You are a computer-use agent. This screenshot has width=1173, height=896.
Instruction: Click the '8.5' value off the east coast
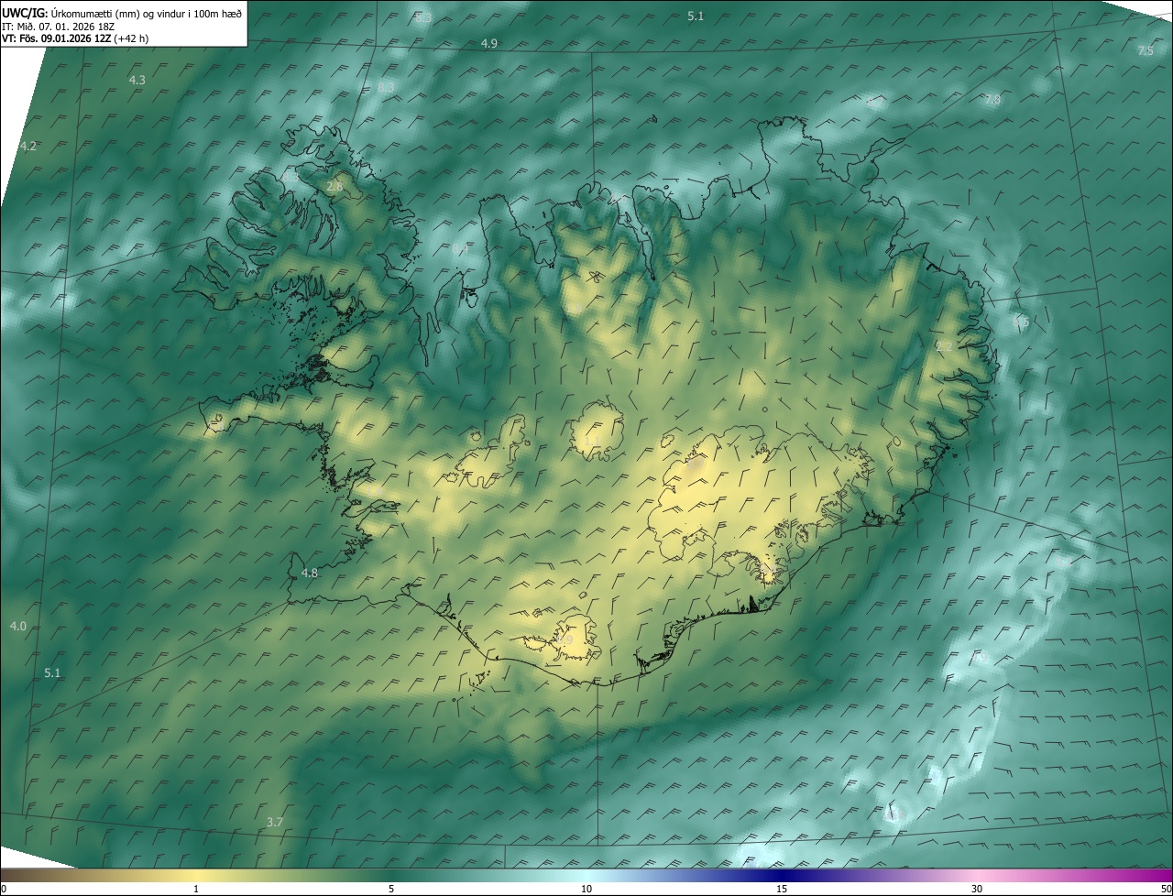[x=1021, y=322]
